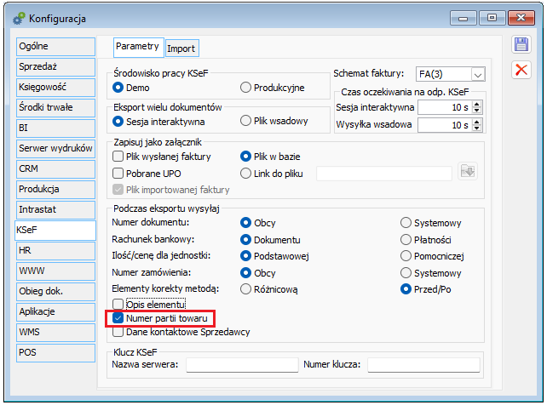Image resolution: width=547 pixels, height=405 pixels.
Task: Choose Sesja interaktywna export mode
Action: [118, 122]
